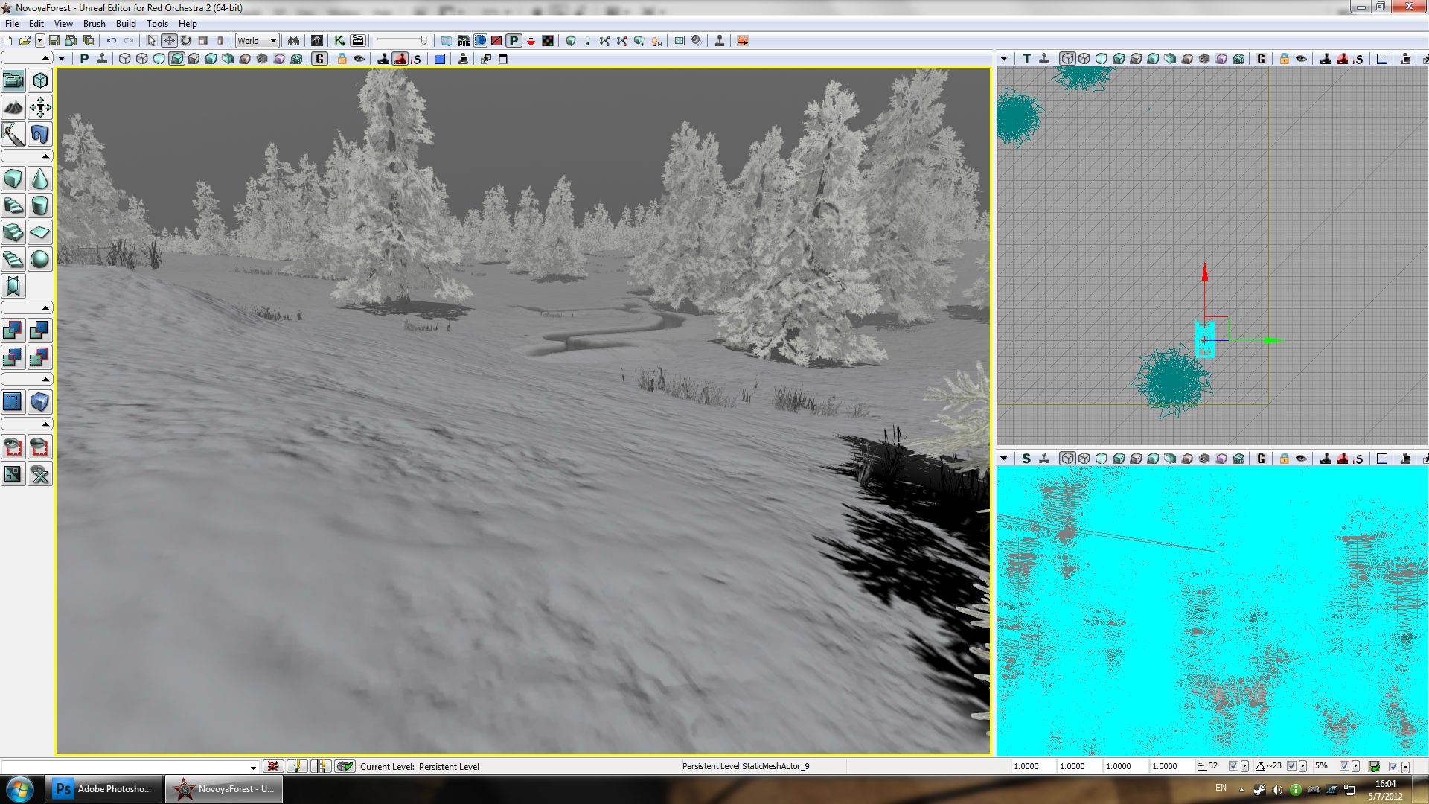Select Texture alignment mode tool
Viewport: 1429px width, 804px height.
(x=40, y=107)
